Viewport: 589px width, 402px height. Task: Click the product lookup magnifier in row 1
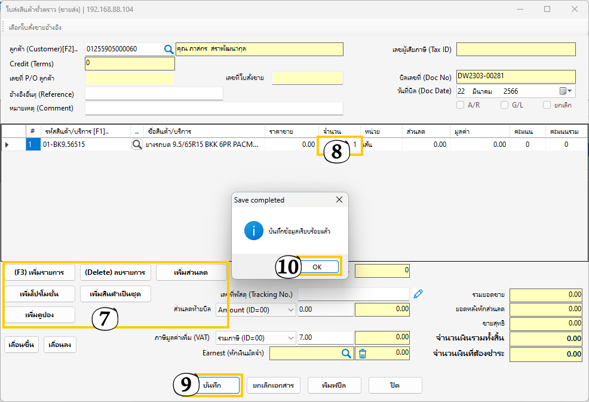[x=137, y=145]
